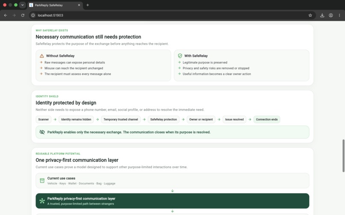This screenshot has height=215, width=345.
Task: Click the Issue resolved chip
Action: click(234, 119)
